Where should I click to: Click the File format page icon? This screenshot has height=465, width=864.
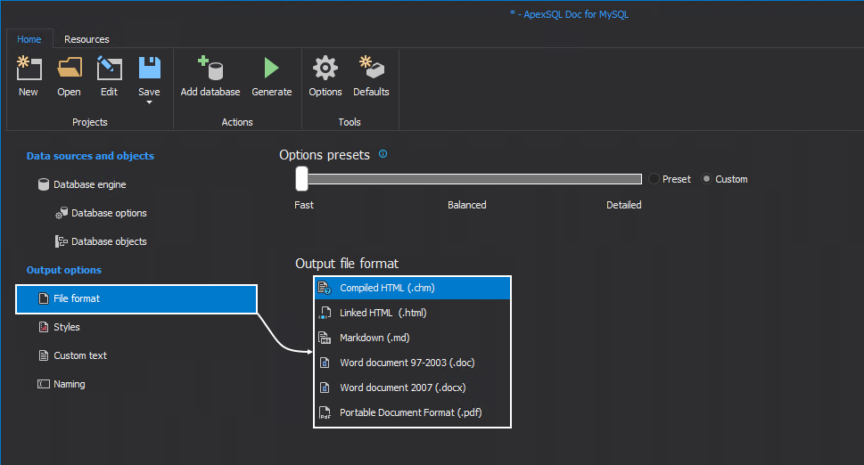pyautogui.click(x=44, y=298)
